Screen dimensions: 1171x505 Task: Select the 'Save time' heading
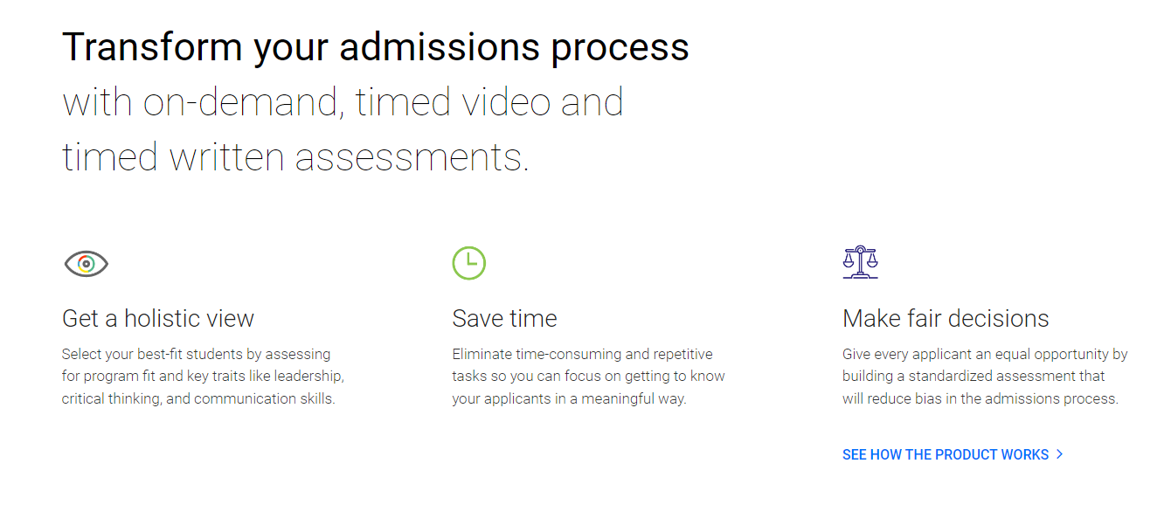(504, 319)
